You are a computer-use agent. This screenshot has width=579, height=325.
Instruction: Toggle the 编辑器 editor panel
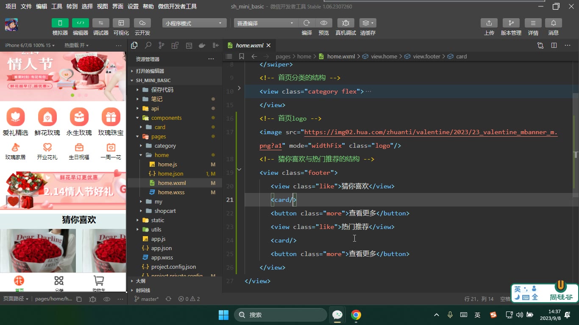pos(81,23)
